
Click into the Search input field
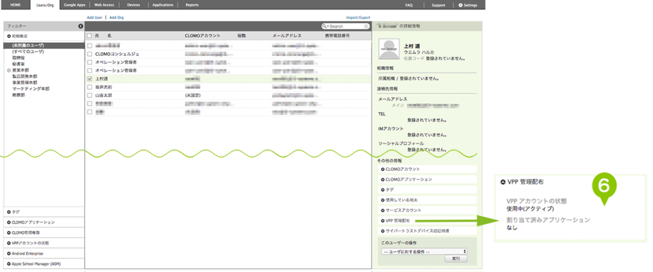click(x=346, y=27)
